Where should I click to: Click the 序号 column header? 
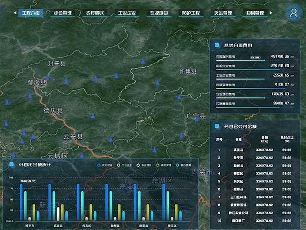point(219,139)
